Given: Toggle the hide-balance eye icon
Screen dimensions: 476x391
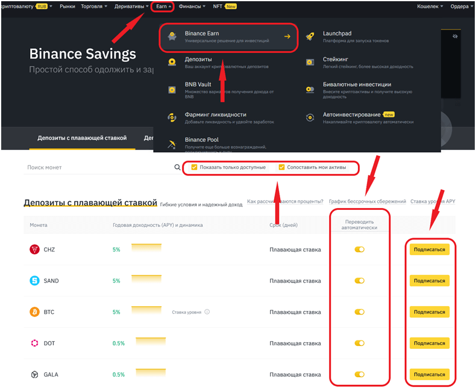Looking at the screenshot, I should pyautogui.click(x=455, y=36).
